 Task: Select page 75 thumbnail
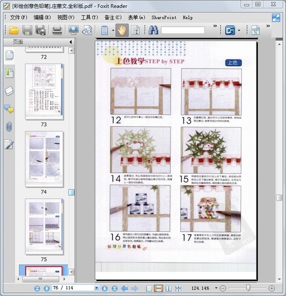pos(44,226)
